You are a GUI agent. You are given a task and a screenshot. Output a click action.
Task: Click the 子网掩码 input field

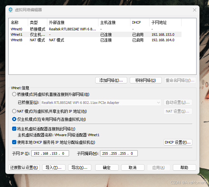point(119,153)
